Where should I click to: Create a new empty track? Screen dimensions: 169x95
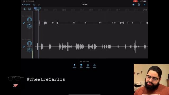(x=88, y=66)
